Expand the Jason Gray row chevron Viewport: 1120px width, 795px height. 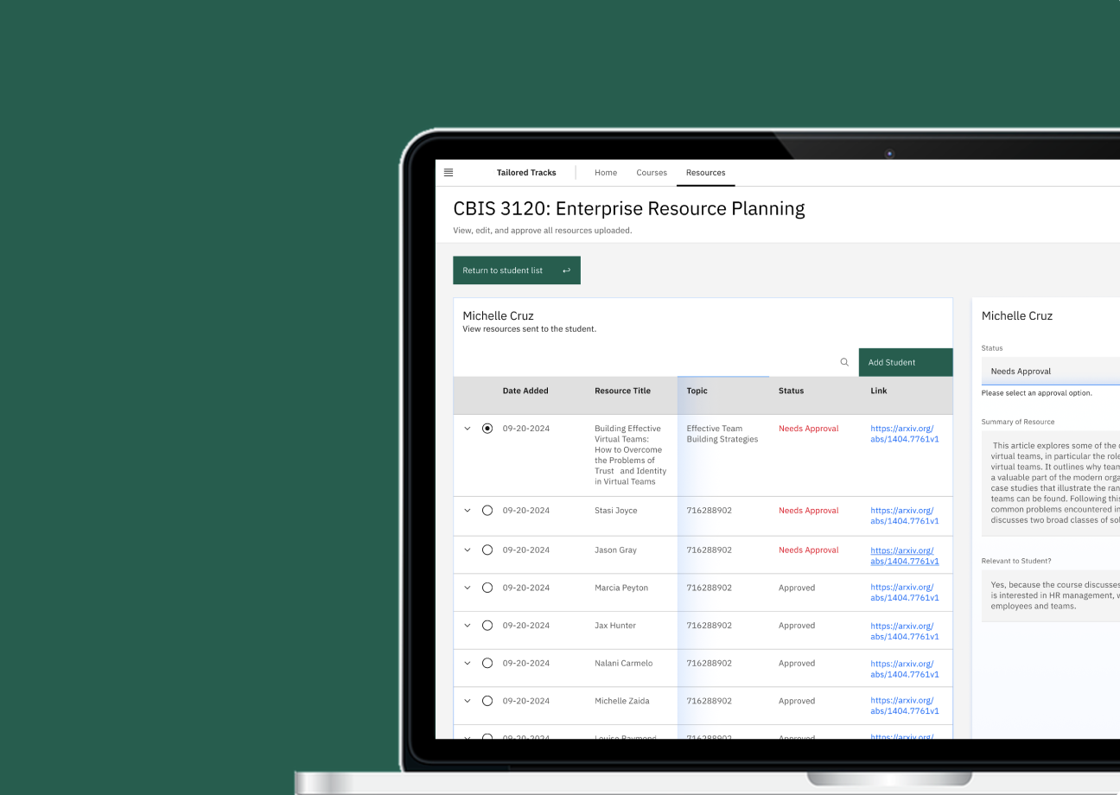468,550
